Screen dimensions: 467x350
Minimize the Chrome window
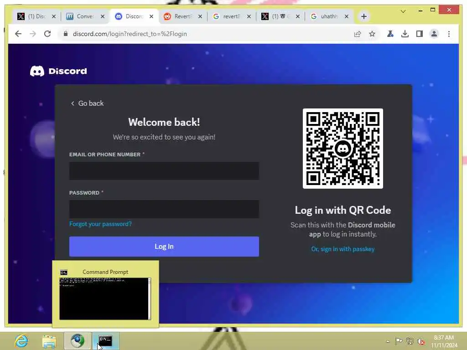tap(420, 10)
